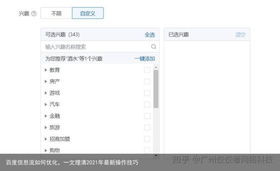Click 清空 to clear selected interests

click(x=240, y=35)
